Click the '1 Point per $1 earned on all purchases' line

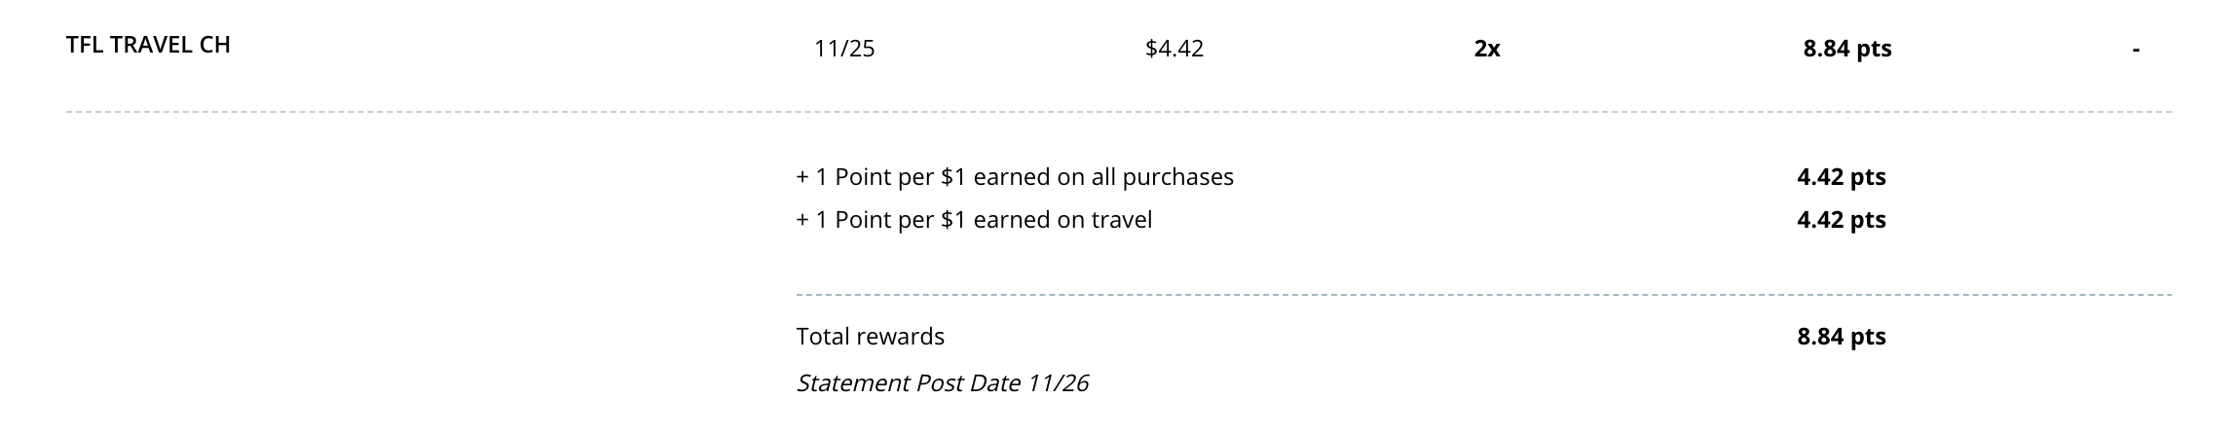(x=1015, y=177)
